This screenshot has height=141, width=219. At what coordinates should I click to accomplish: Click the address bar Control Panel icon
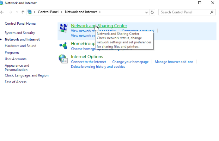(30, 12)
